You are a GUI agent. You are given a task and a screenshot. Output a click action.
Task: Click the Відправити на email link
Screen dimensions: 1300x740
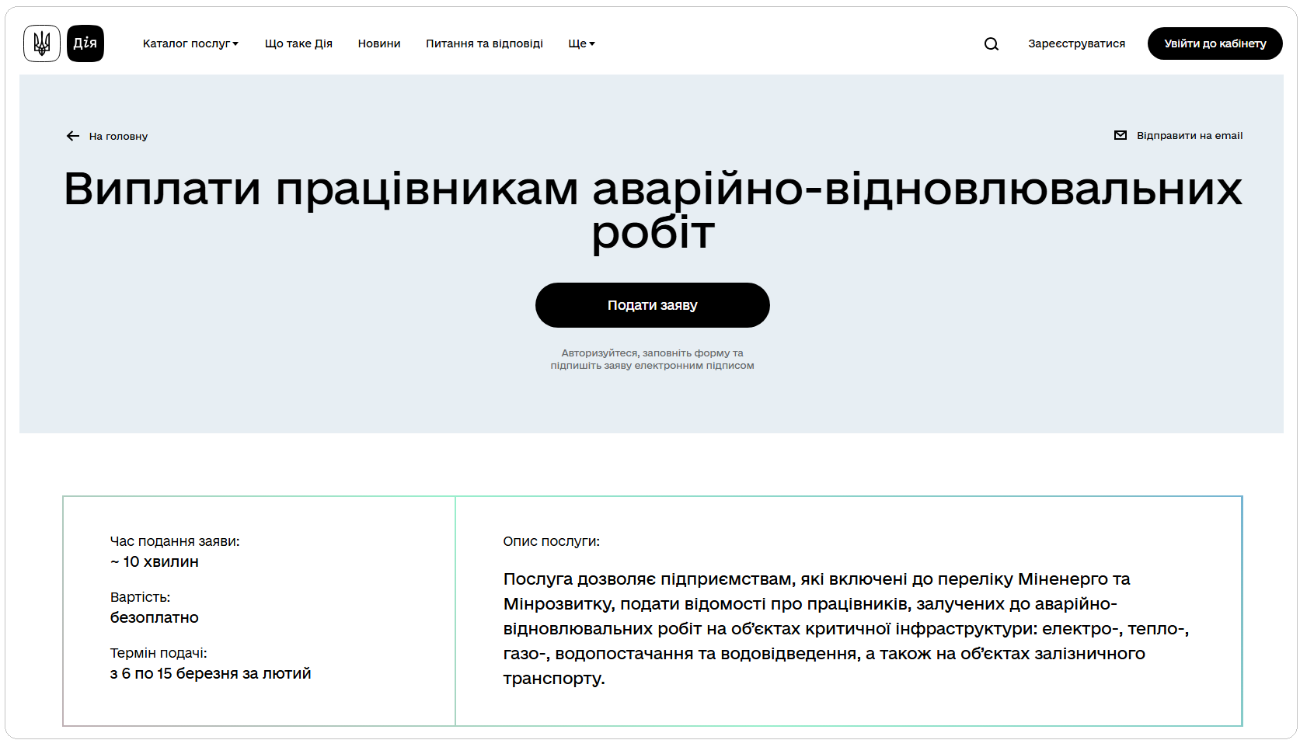1188,135
